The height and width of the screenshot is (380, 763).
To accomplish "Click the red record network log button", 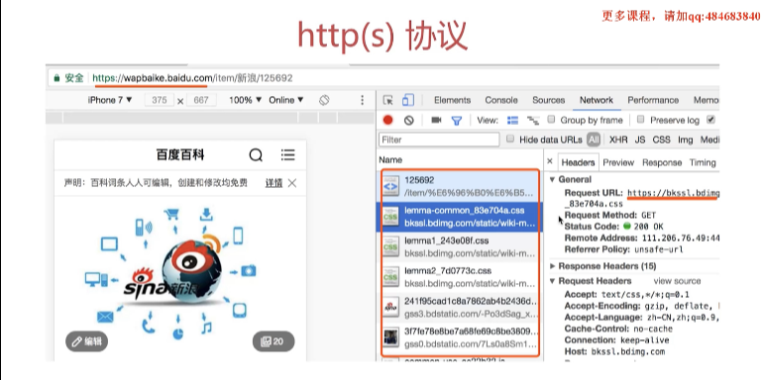I will [387, 120].
